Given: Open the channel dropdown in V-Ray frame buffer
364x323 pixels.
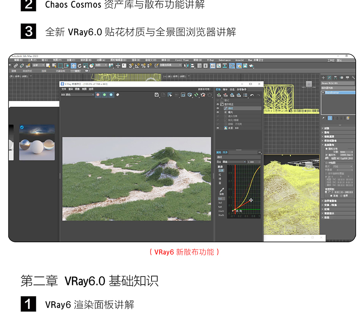Looking at the screenshot, I should (77, 95).
